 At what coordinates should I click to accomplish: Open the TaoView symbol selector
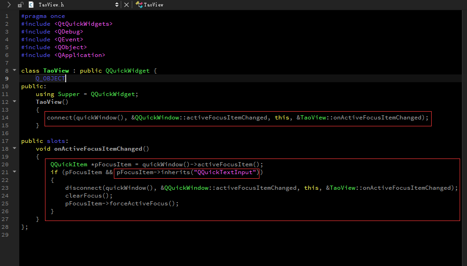tap(153, 5)
